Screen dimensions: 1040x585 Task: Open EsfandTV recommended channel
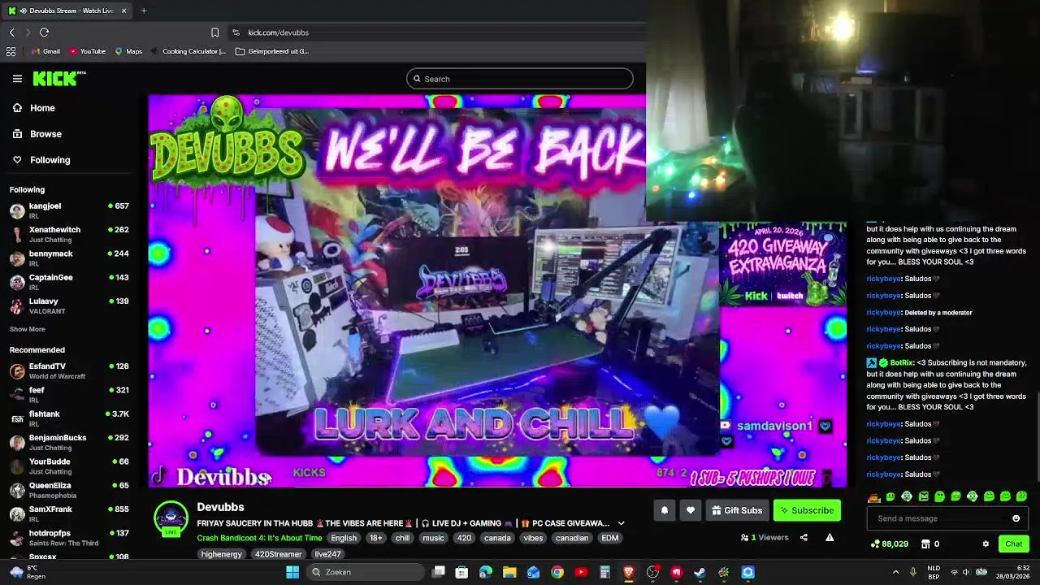click(x=69, y=370)
